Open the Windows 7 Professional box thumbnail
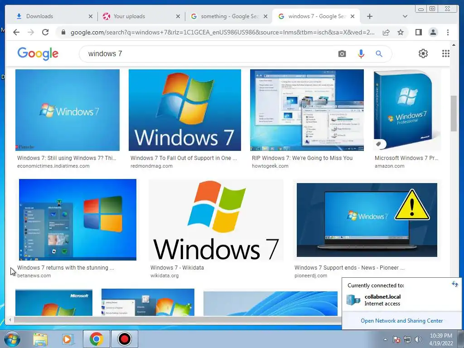 coord(407,110)
